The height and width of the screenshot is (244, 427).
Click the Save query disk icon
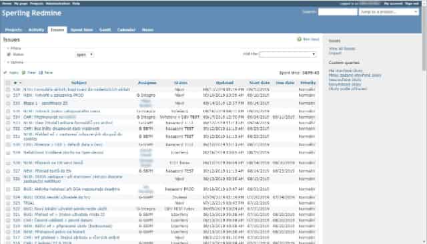click(41, 73)
